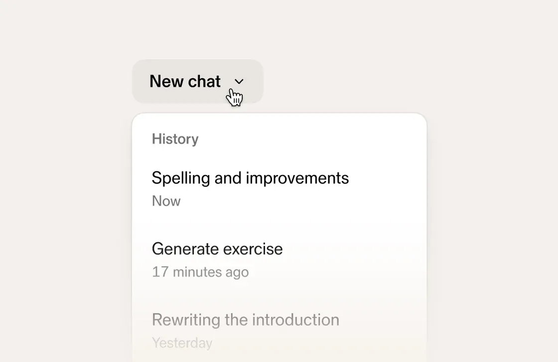Click the "17 minutes ago" timestamp
Image resolution: width=558 pixels, height=362 pixels.
(200, 272)
